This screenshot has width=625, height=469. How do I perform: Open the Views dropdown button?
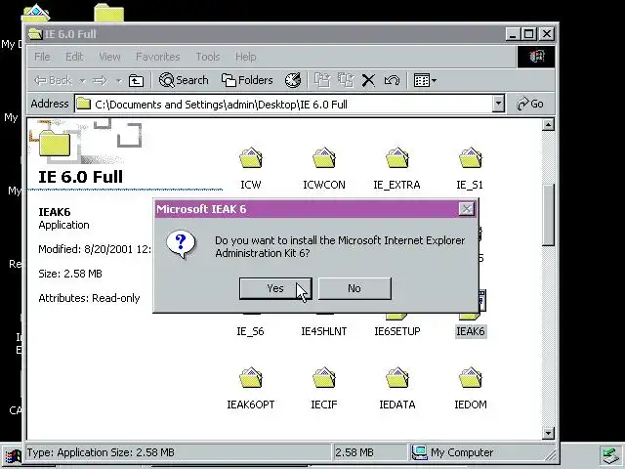click(425, 80)
